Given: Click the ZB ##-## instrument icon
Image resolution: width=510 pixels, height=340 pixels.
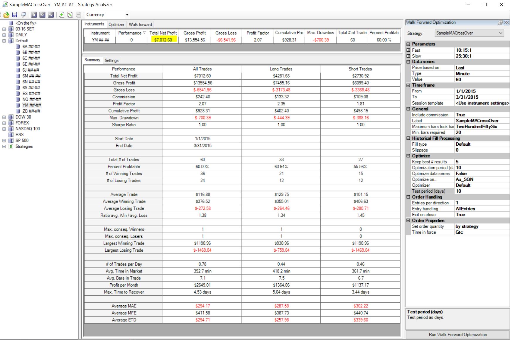Looking at the screenshot, I should click(x=18, y=111).
